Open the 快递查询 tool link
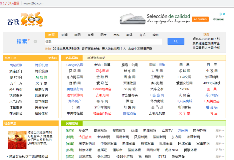234x160 pixels. (x=16, y=95)
